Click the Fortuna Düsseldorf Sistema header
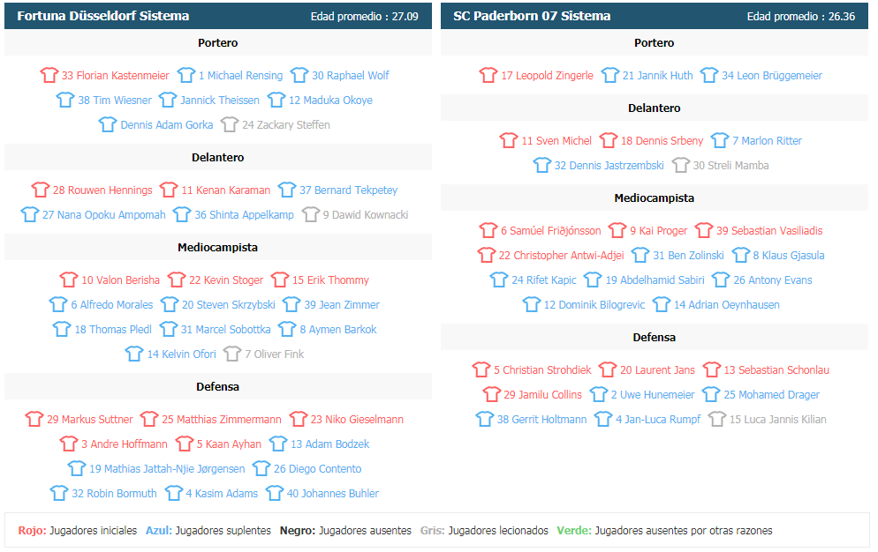The image size is (878, 552). 103,16
